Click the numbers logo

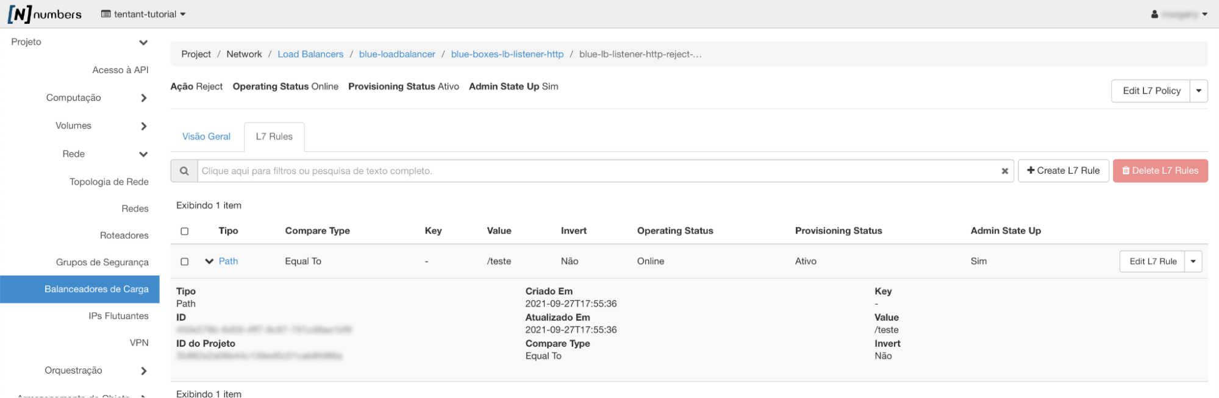click(45, 14)
